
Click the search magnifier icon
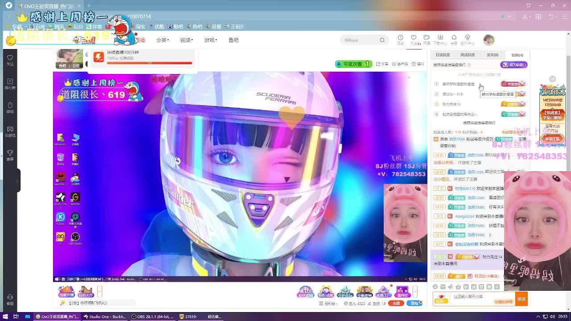(x=382, y=40)
